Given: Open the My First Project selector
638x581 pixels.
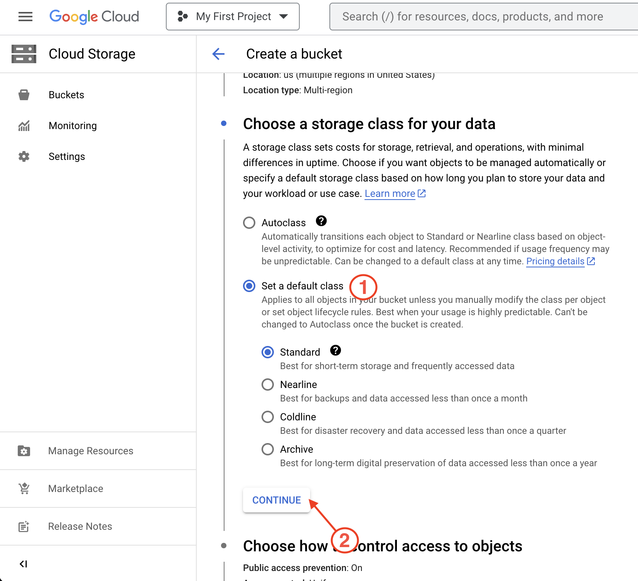Looking at the screenshot, I should point(233,17).
